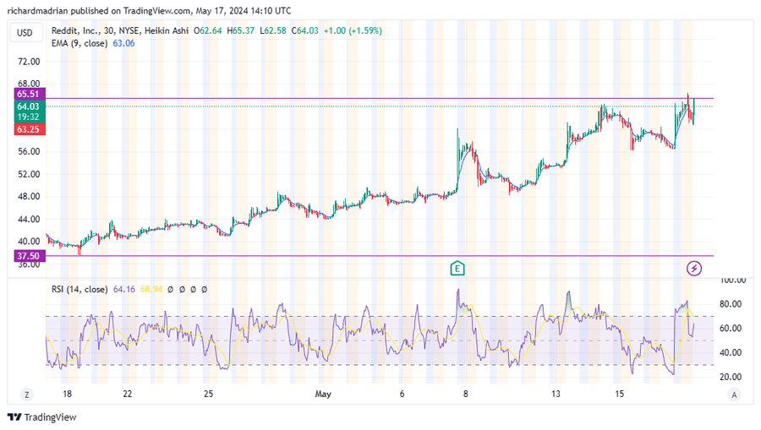This screenshot has height=430, width=761.
Task: Click the EMA value 63.06
Action: click(123, 43)
